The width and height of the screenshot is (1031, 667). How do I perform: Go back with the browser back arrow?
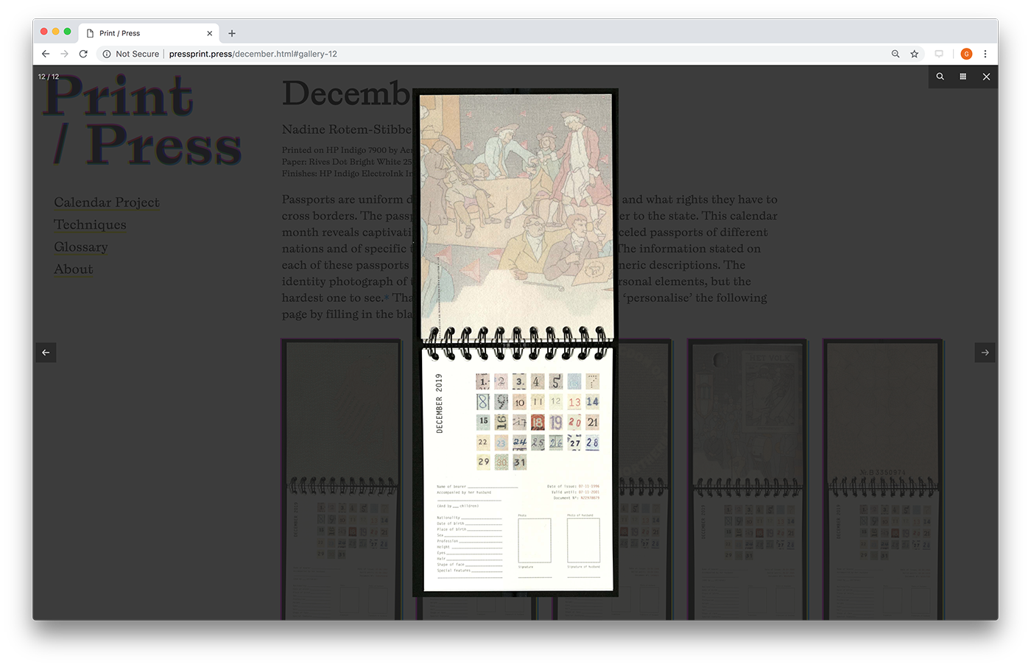(46, 54)
